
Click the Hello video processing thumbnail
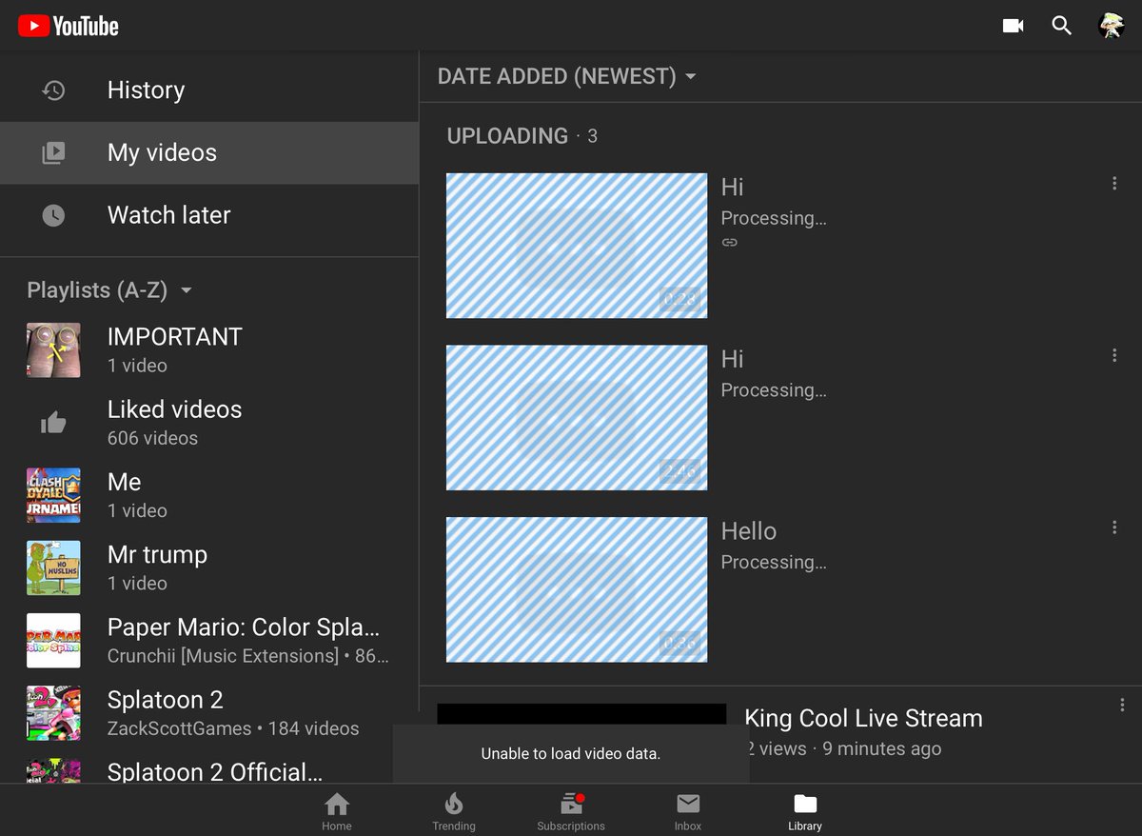coord(577,590)
